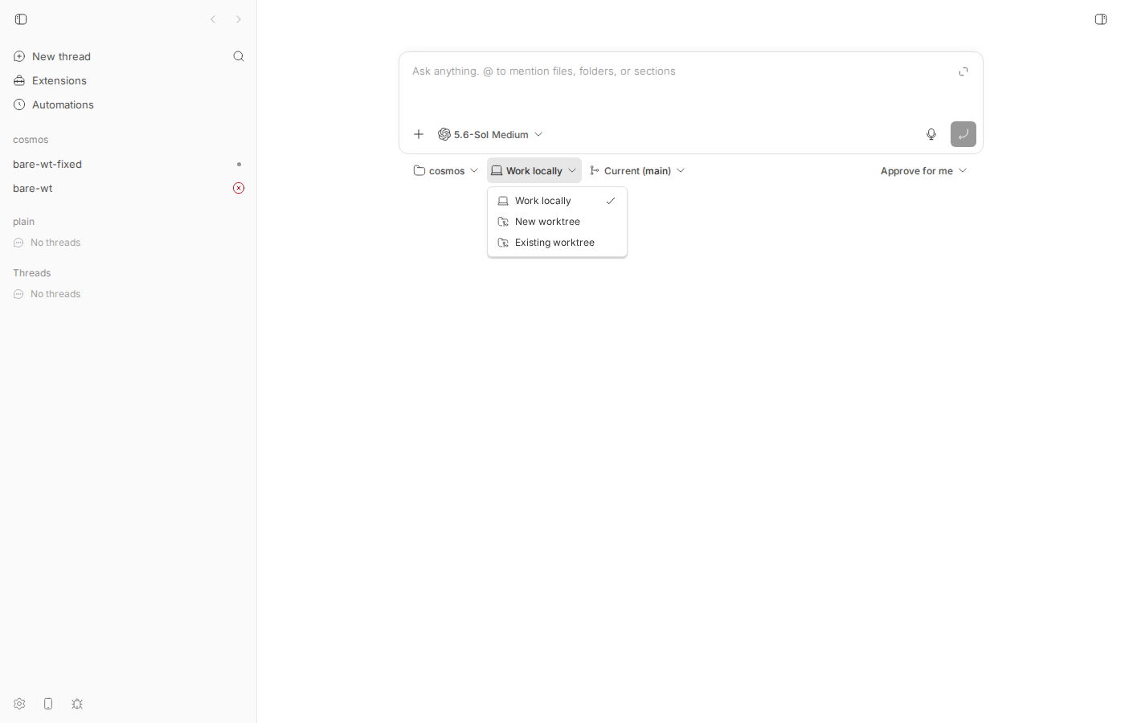Add attachment with the plus icon
The height and width of the screenshot is (723, 1125).
(x=419, y=134)
